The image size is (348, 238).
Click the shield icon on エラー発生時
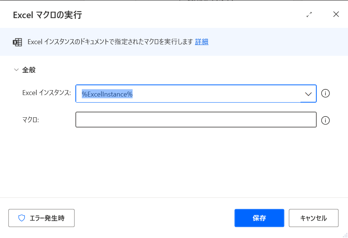(x=21, y=218)
